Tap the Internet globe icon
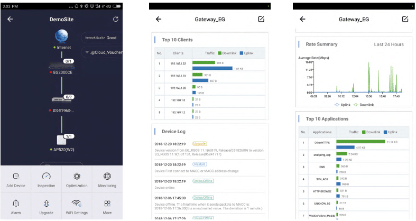416x221 pixels. (61, 36)
